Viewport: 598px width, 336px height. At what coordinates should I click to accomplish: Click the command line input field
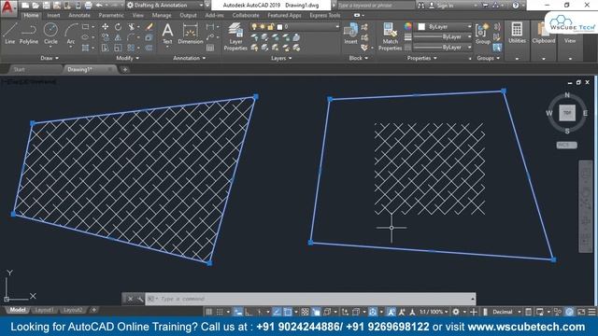point(311,299)
